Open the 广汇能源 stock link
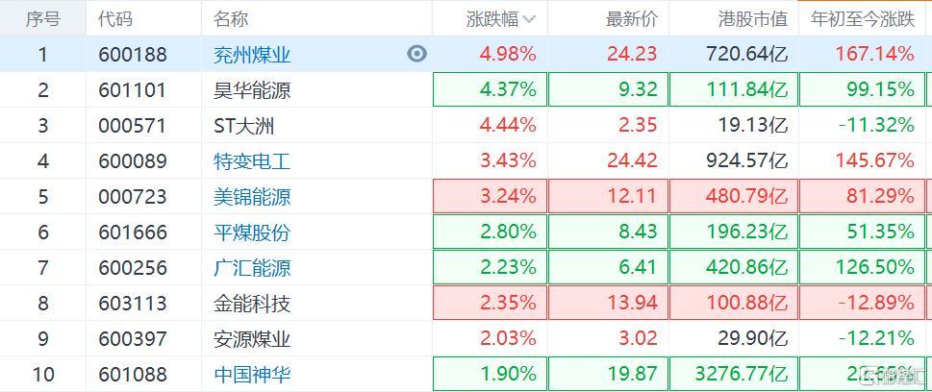Screen dimensions: 932x392 (252, 268)
